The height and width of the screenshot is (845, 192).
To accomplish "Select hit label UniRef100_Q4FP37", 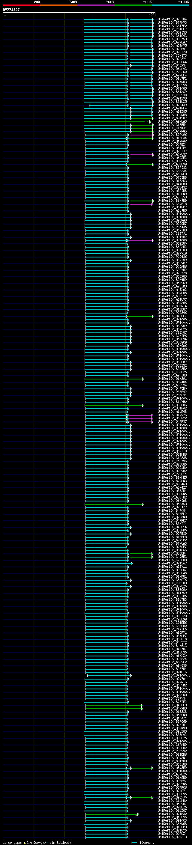I will [172, 421].
